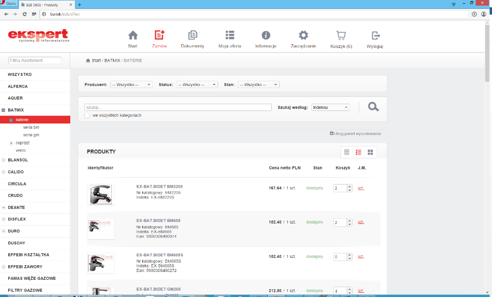Open the browser tab menu icon
Screen dimensions: 492x297
click(x=453, y=4)
